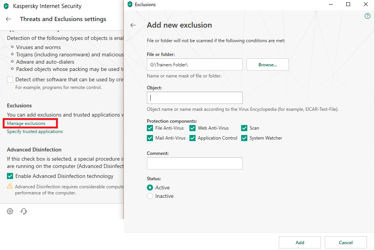Click the Browse... button
This screenshot has width=375, height=250.
click(x=267, y=64)
